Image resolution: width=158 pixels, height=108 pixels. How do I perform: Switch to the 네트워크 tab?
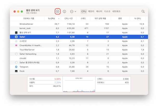point(116,11)
